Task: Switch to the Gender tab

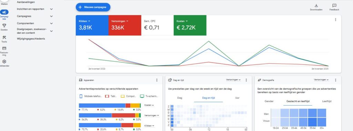Action: pos(269,101)
